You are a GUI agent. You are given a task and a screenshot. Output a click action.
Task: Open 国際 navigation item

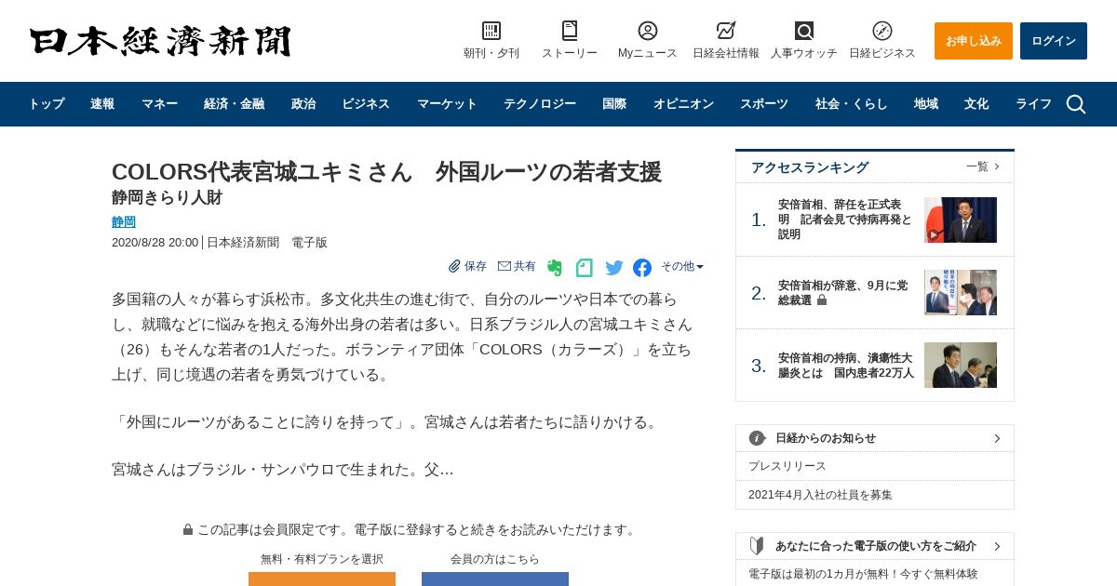614,104
